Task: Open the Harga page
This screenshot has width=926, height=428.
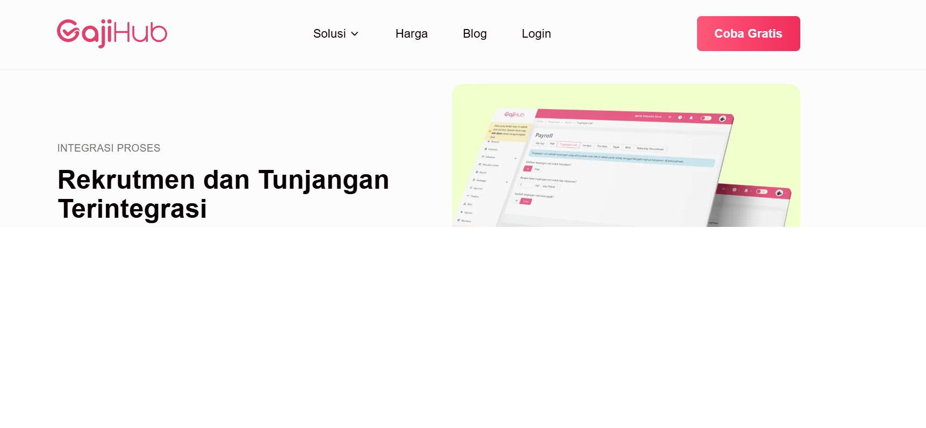Action: 411,33
